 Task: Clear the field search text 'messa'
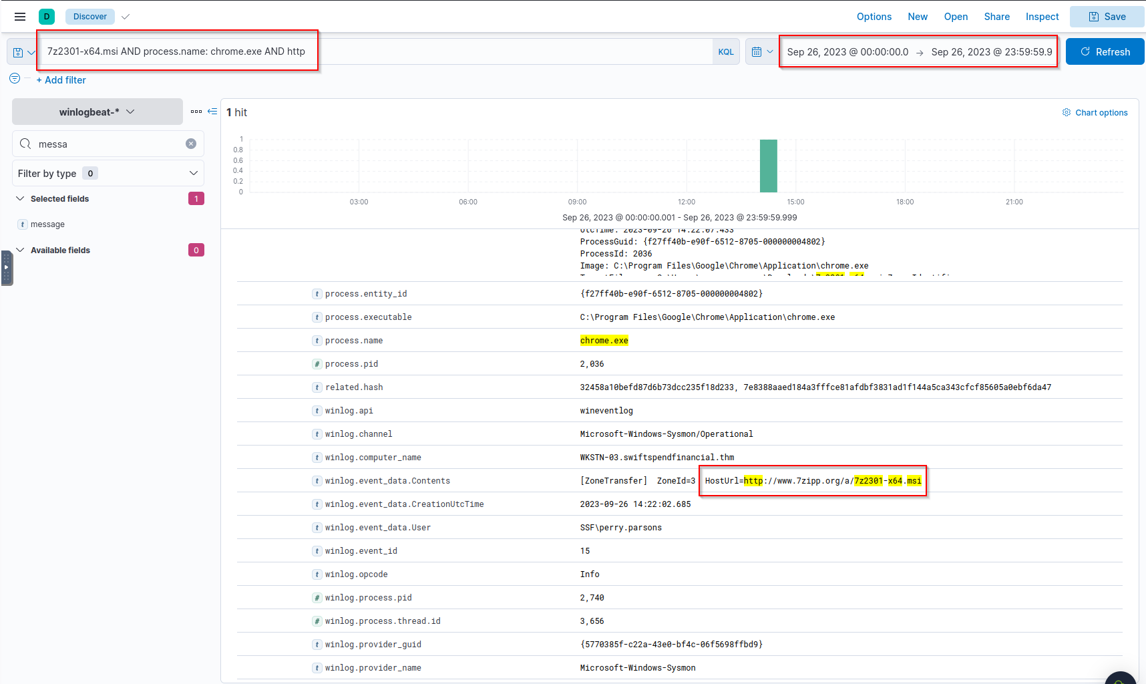pyautogui.click(x=191, y=144)
